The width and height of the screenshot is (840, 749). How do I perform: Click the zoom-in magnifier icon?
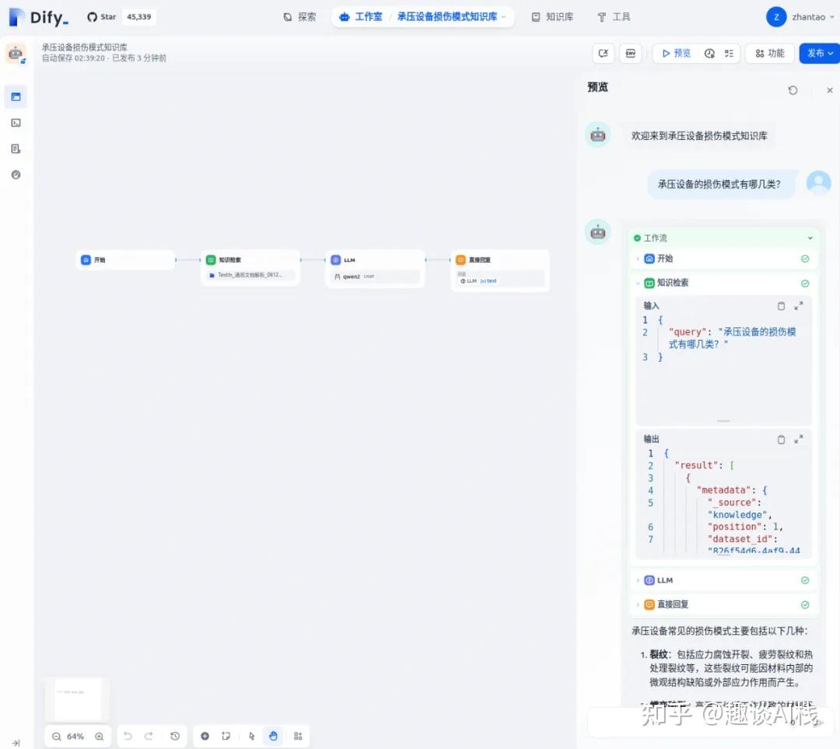point(99,736)
